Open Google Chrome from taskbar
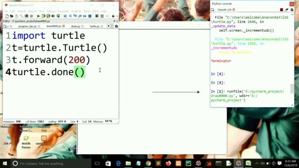This screenshot has height=168, width=299. pos(148,163)
